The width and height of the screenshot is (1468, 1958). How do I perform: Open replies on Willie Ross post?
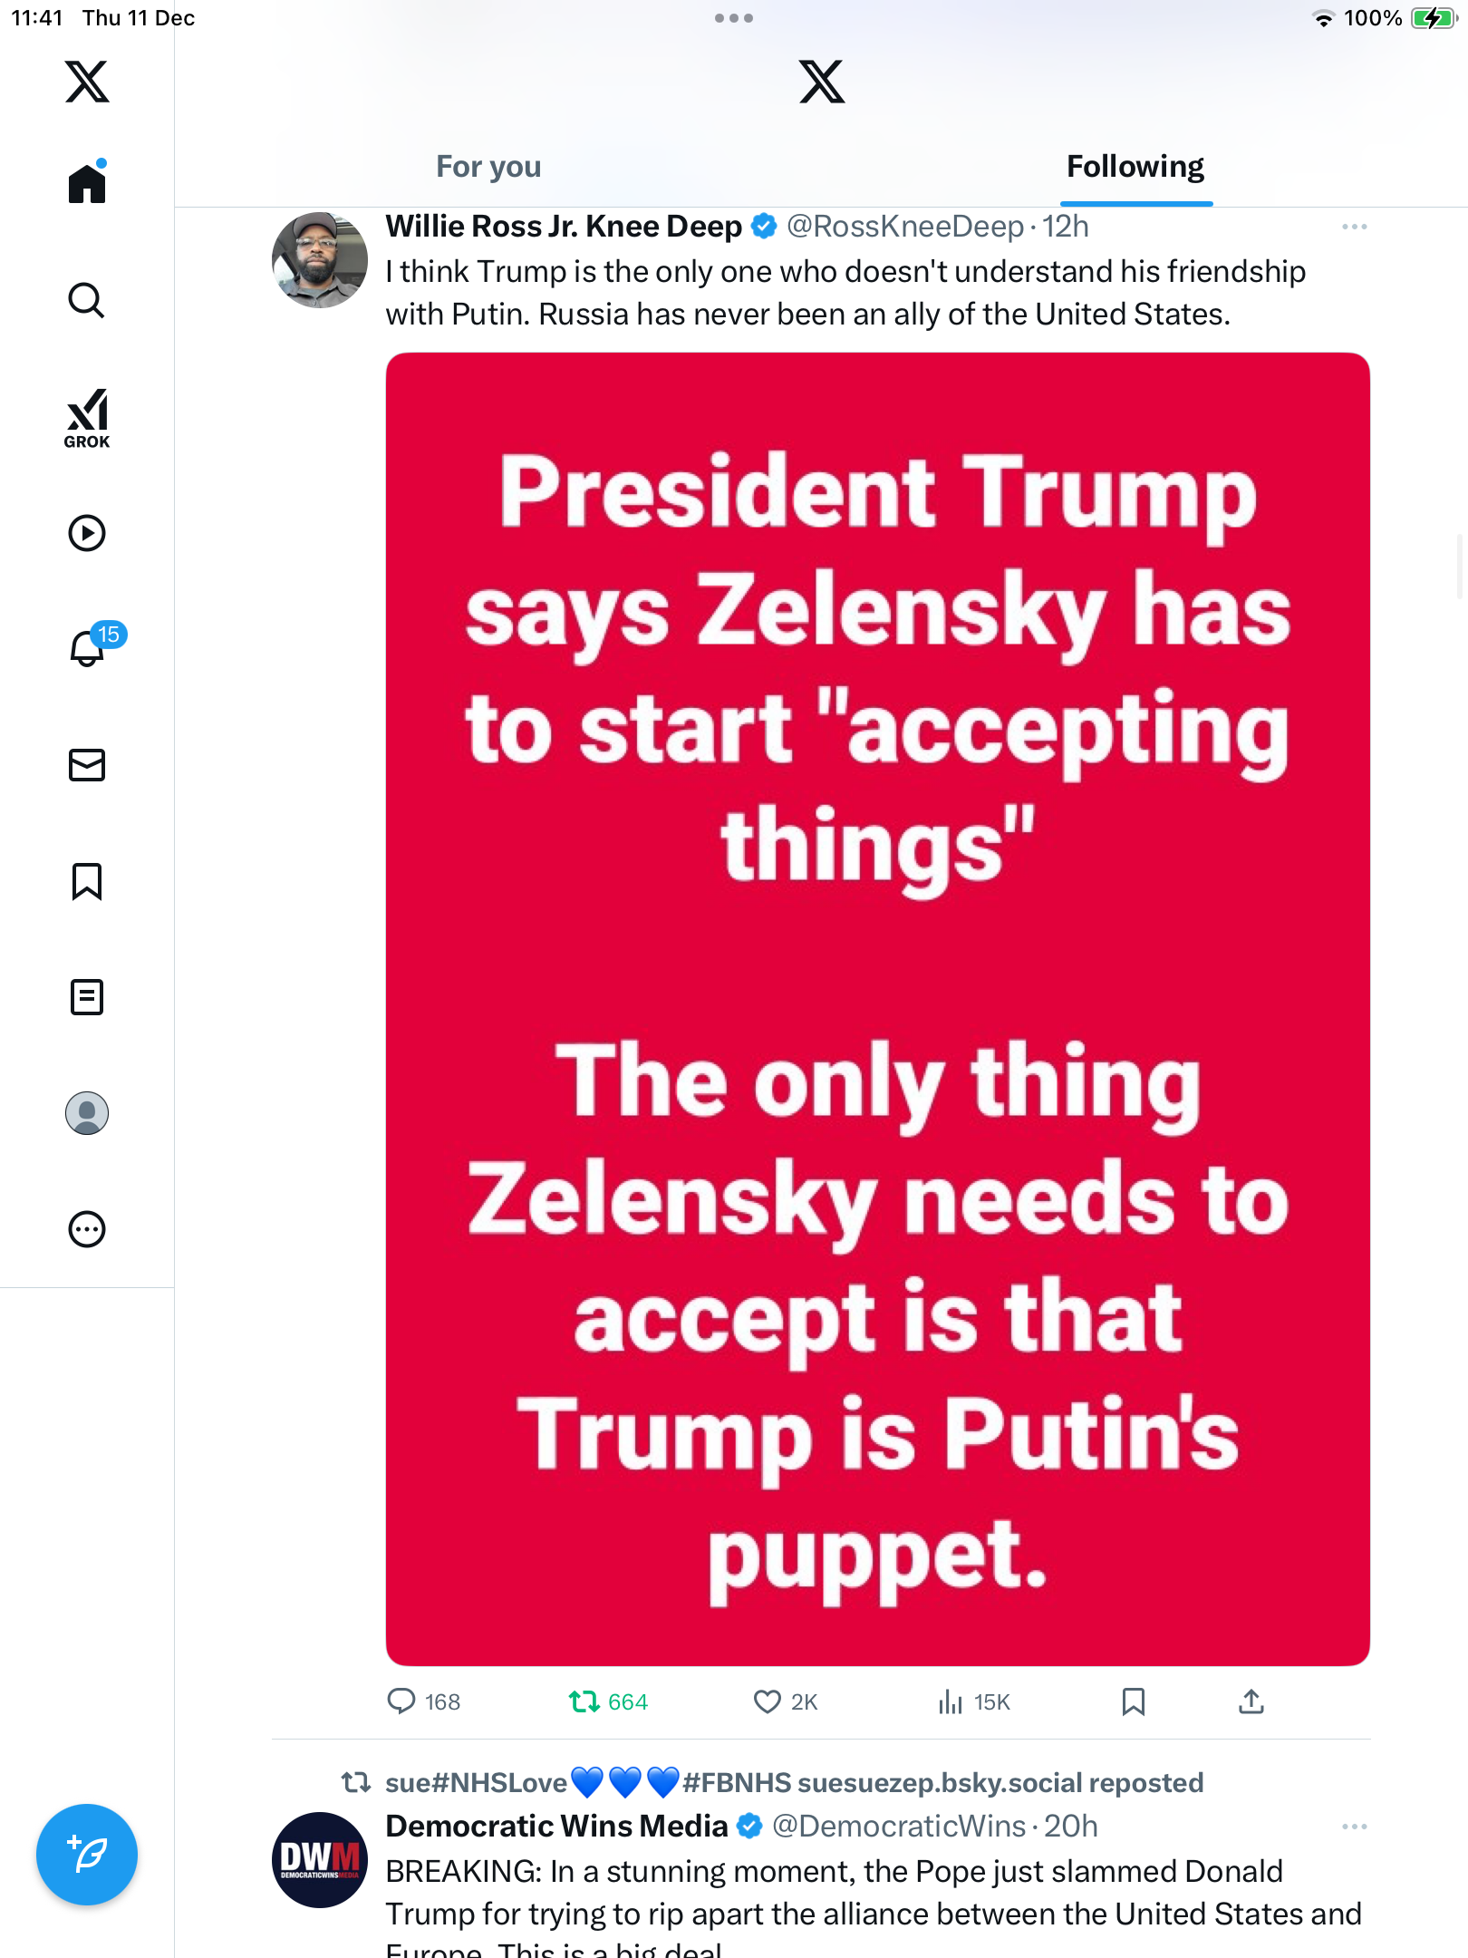tap(401, 1701)
